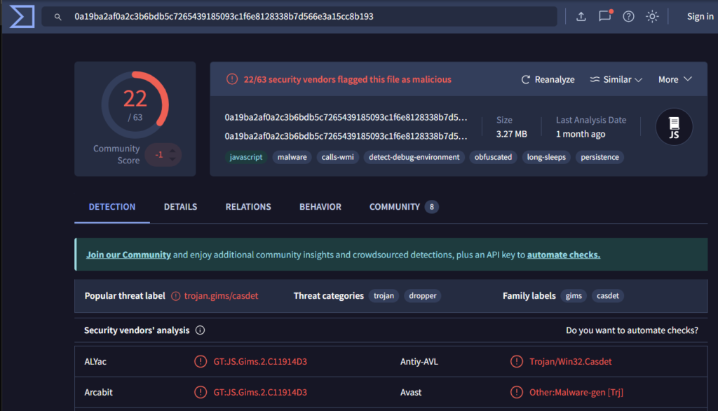Click the alert icon in Arcabit row
Screen dimensions: 718x411
pyautogui.click(x=201, y=392)
